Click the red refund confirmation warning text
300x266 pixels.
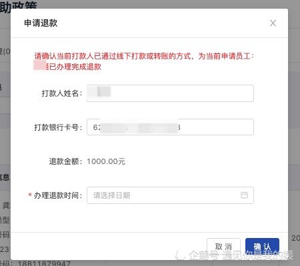point(144,61)
